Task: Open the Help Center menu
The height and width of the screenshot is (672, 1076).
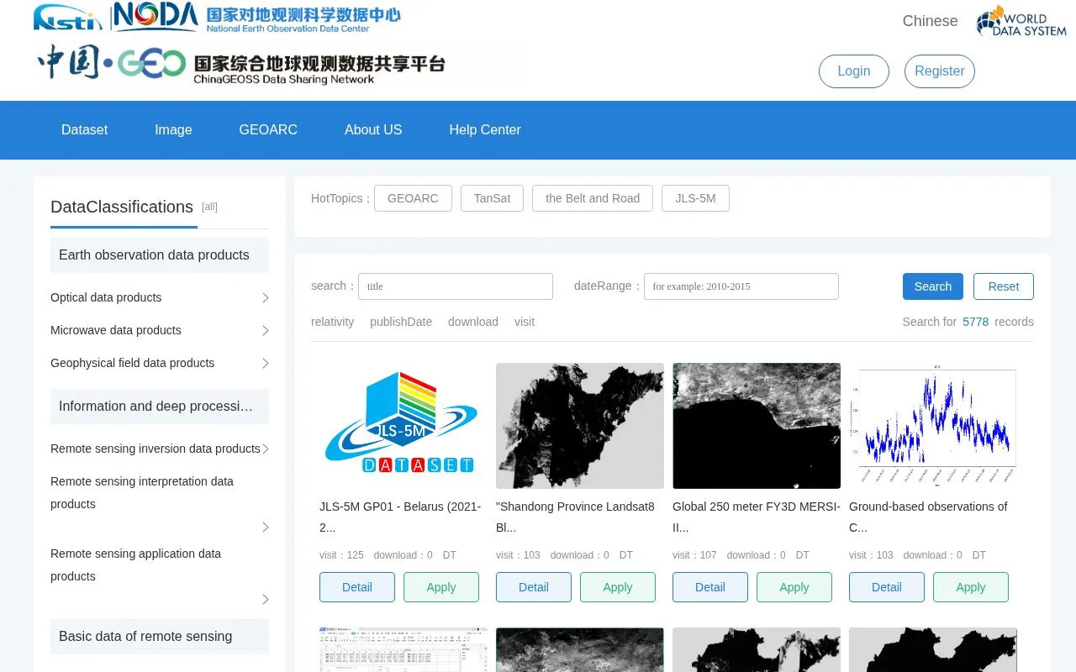Action: tap(485, 130)
